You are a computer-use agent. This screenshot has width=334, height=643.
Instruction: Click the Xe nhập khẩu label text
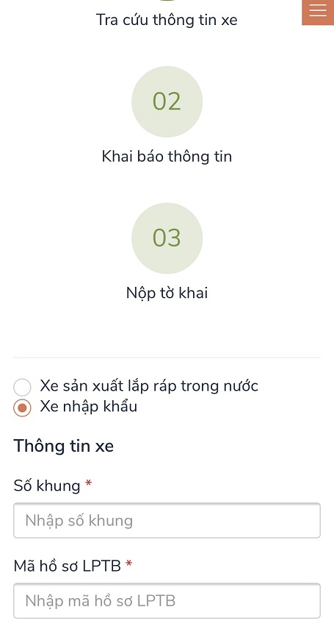[x=88, y=407]
